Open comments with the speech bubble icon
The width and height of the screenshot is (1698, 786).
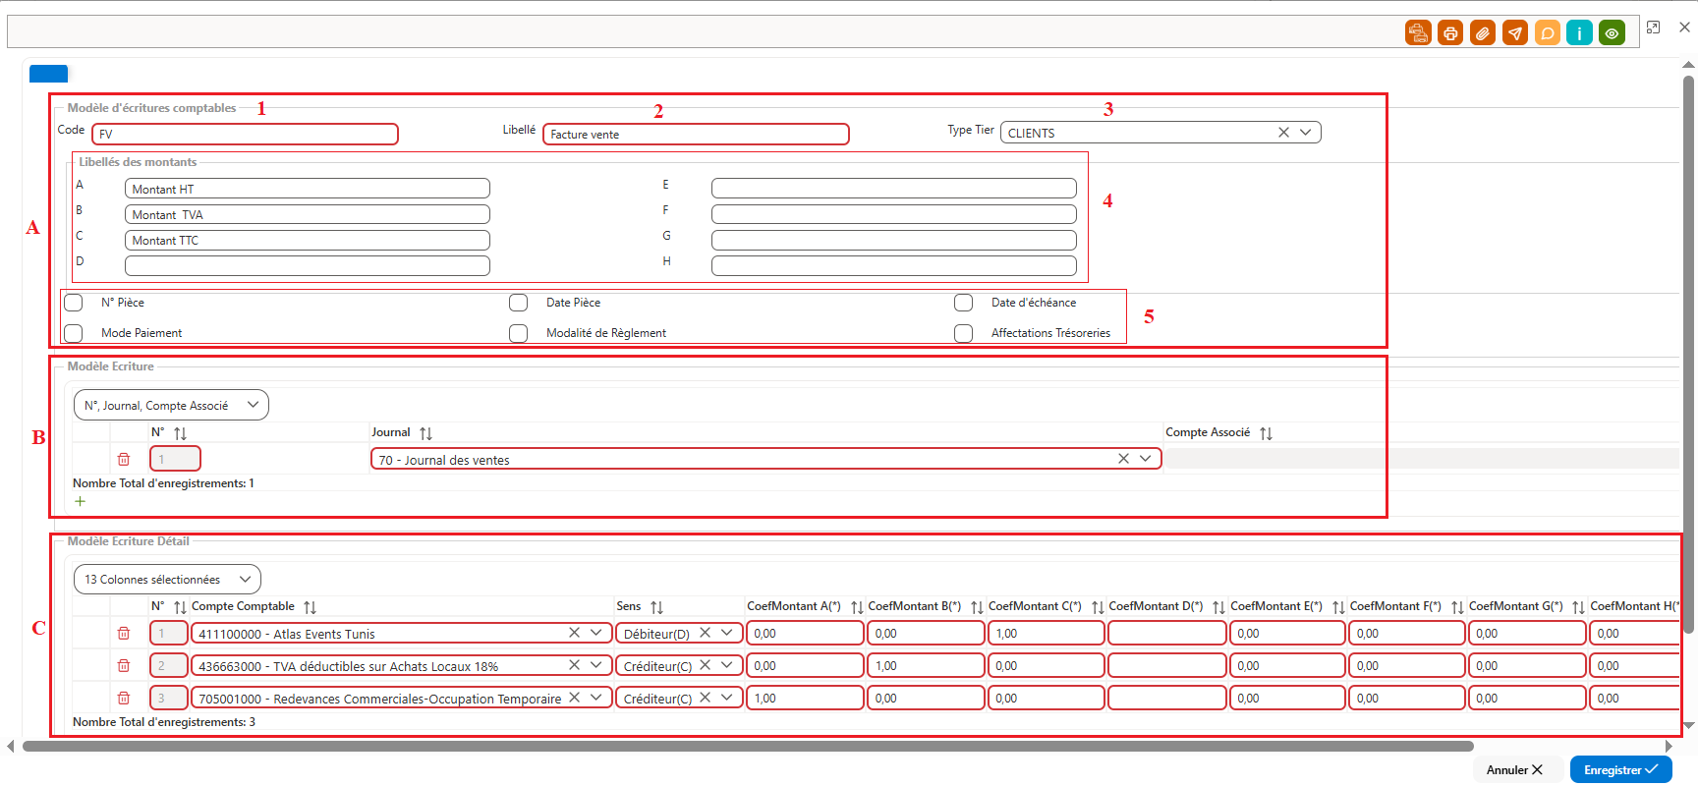1548,33
